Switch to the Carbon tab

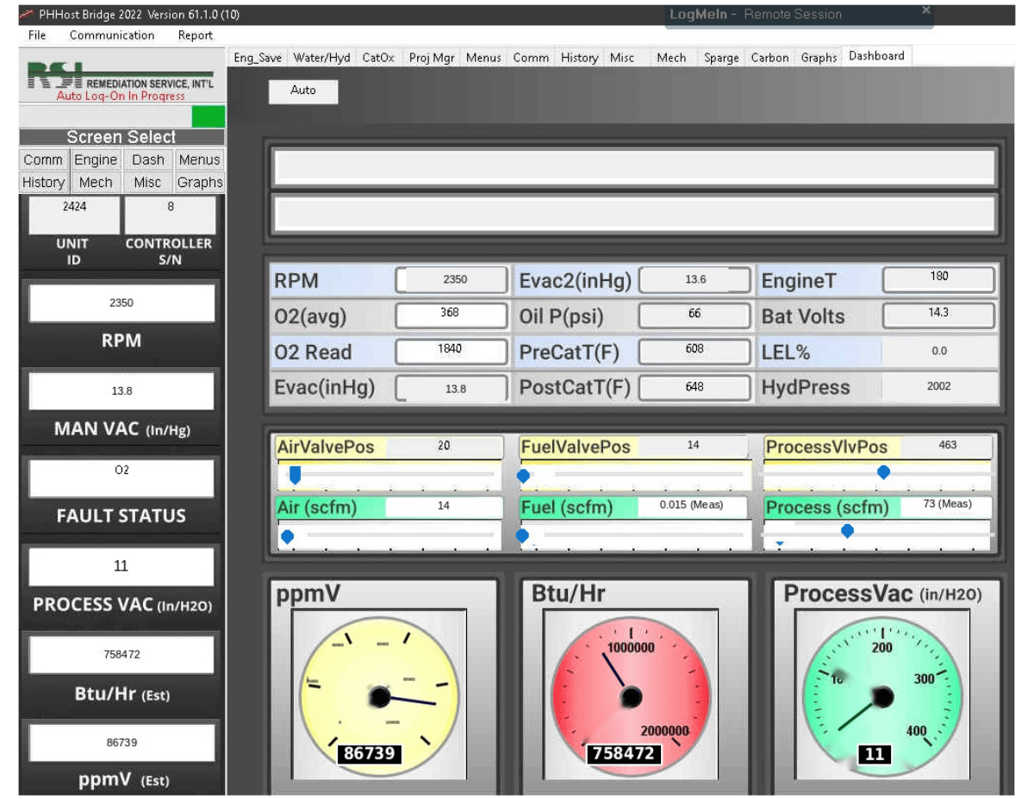click(x=769, y=58)
